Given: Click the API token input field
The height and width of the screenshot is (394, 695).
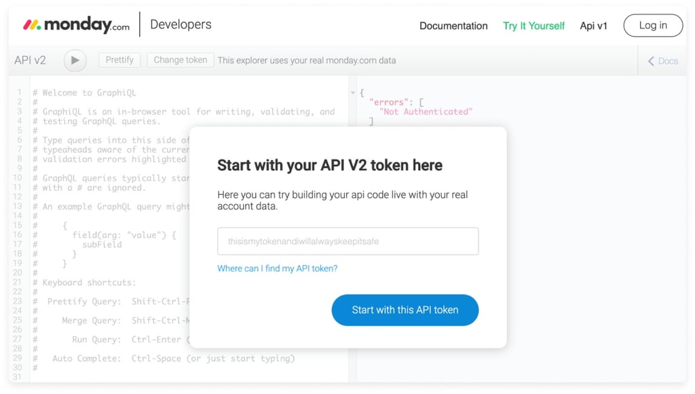Looking at the screenshot, I should [347, 241].
